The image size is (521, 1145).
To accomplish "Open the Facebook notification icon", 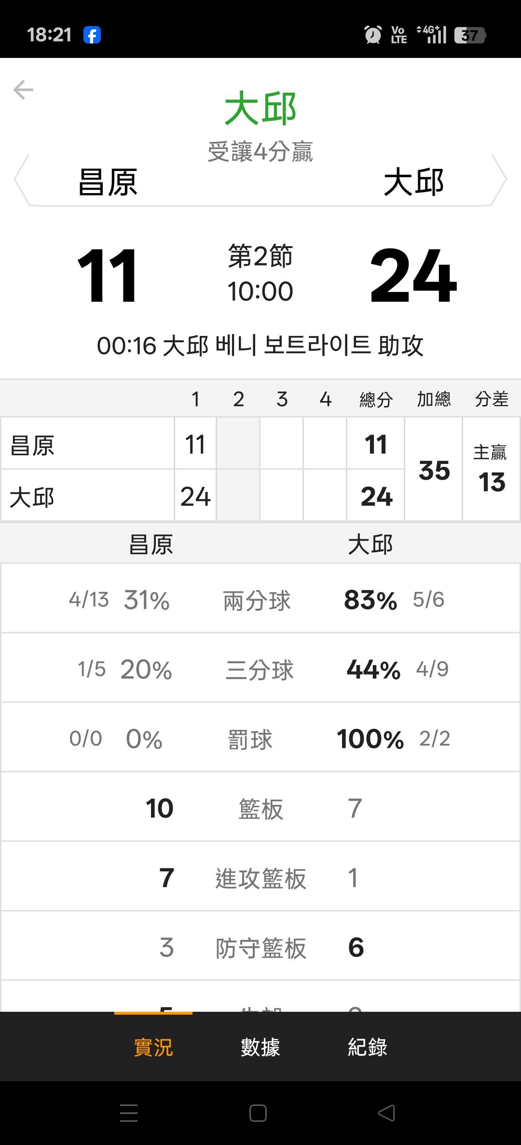I will 92,35.
